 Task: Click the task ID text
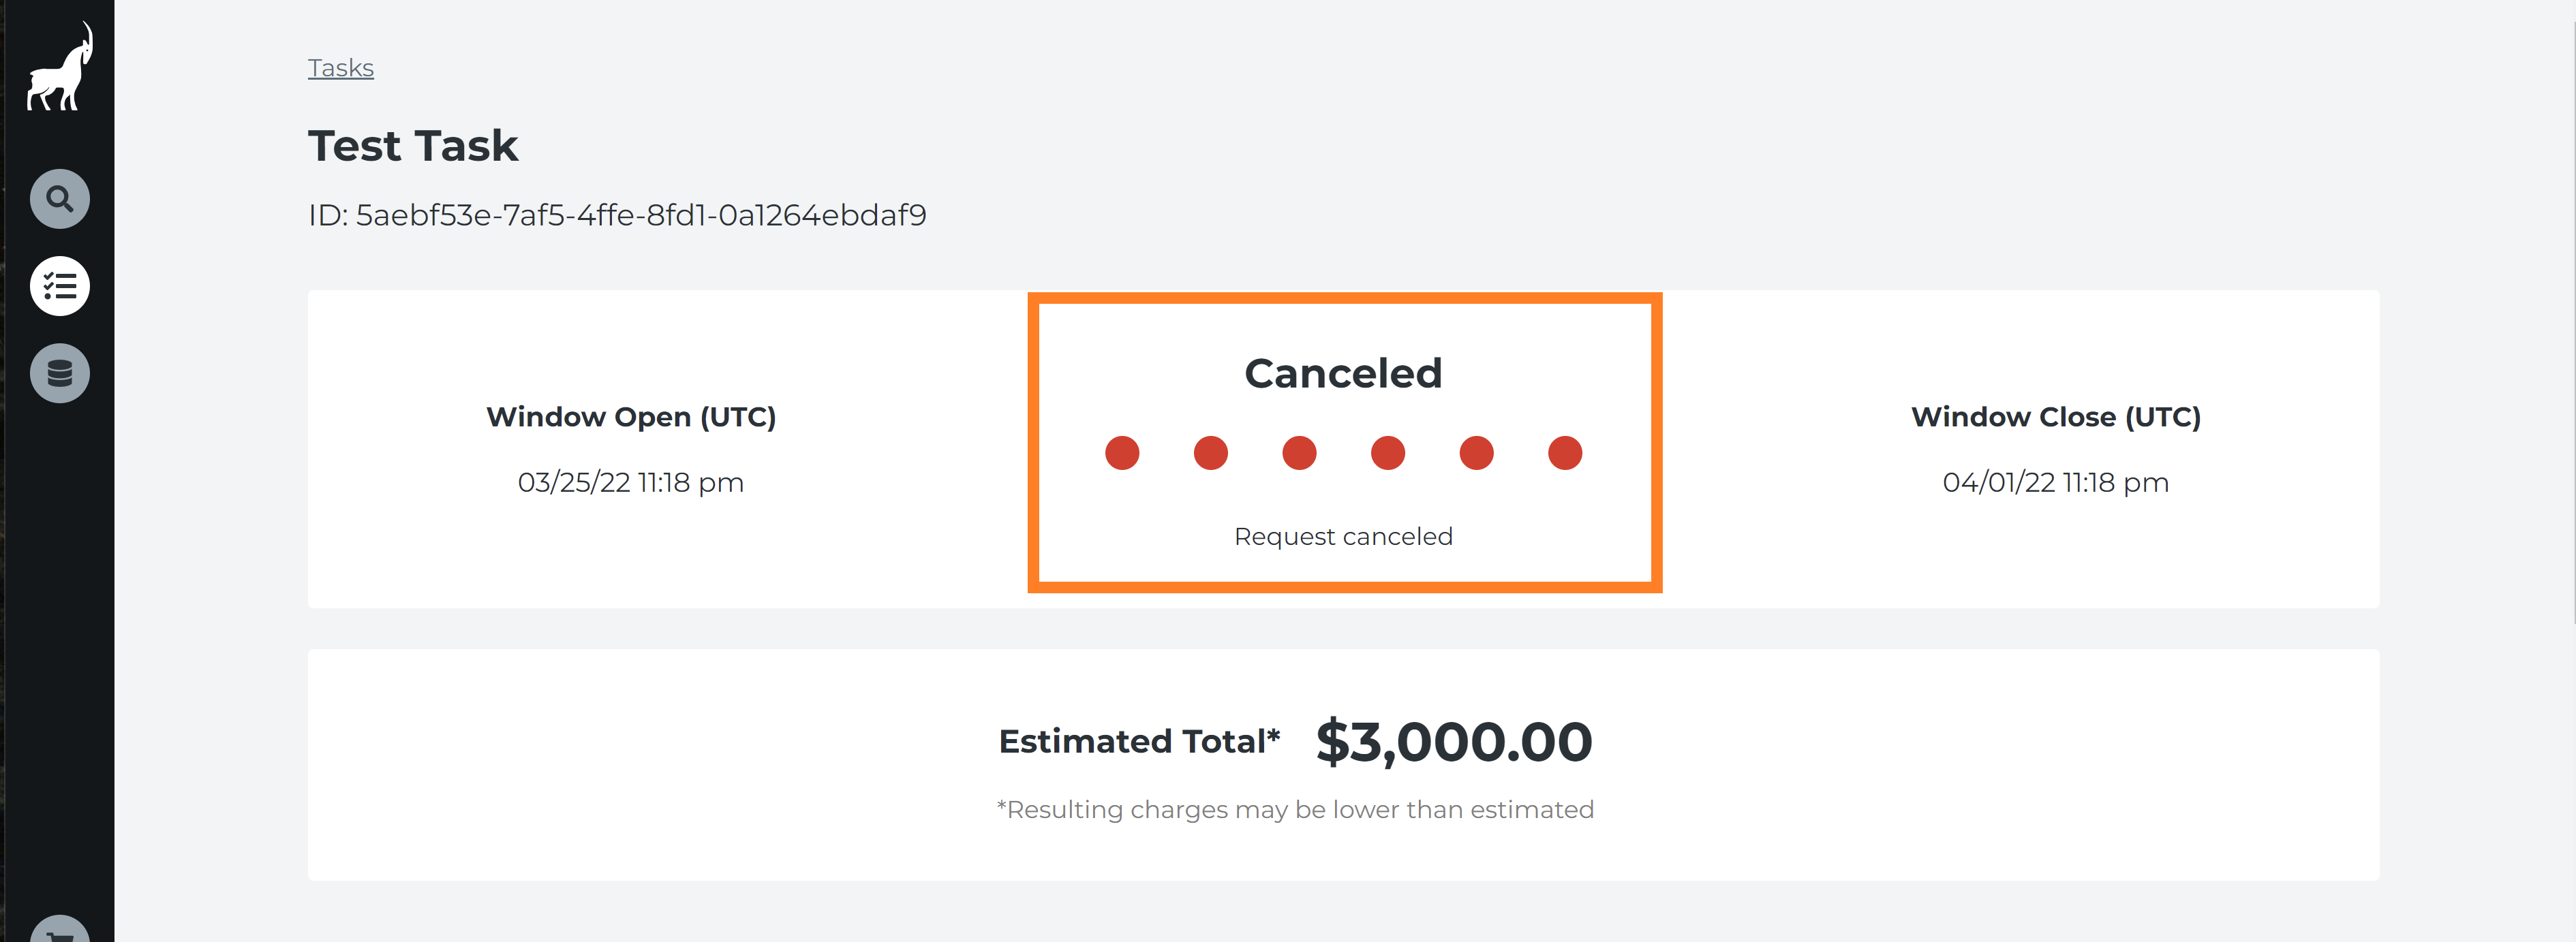click(617, 215)
